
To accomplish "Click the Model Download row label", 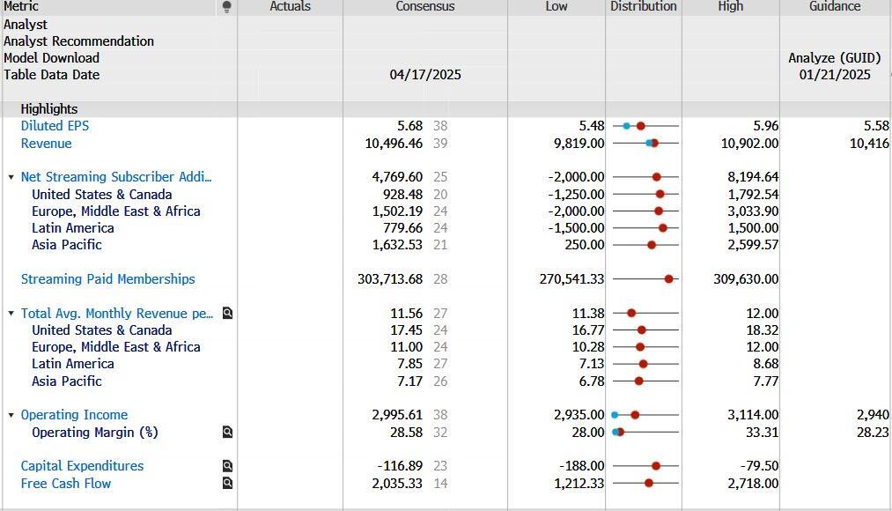I will [x=51, y=58].
